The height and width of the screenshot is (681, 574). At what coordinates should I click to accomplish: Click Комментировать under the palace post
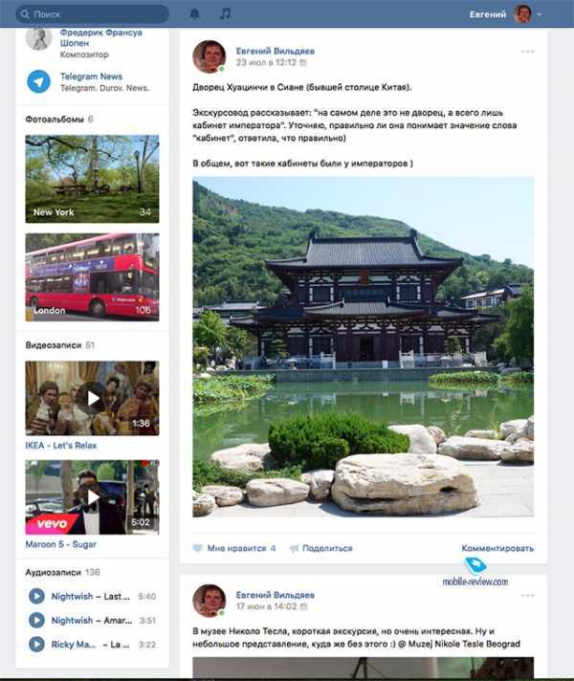coord(497,548)
